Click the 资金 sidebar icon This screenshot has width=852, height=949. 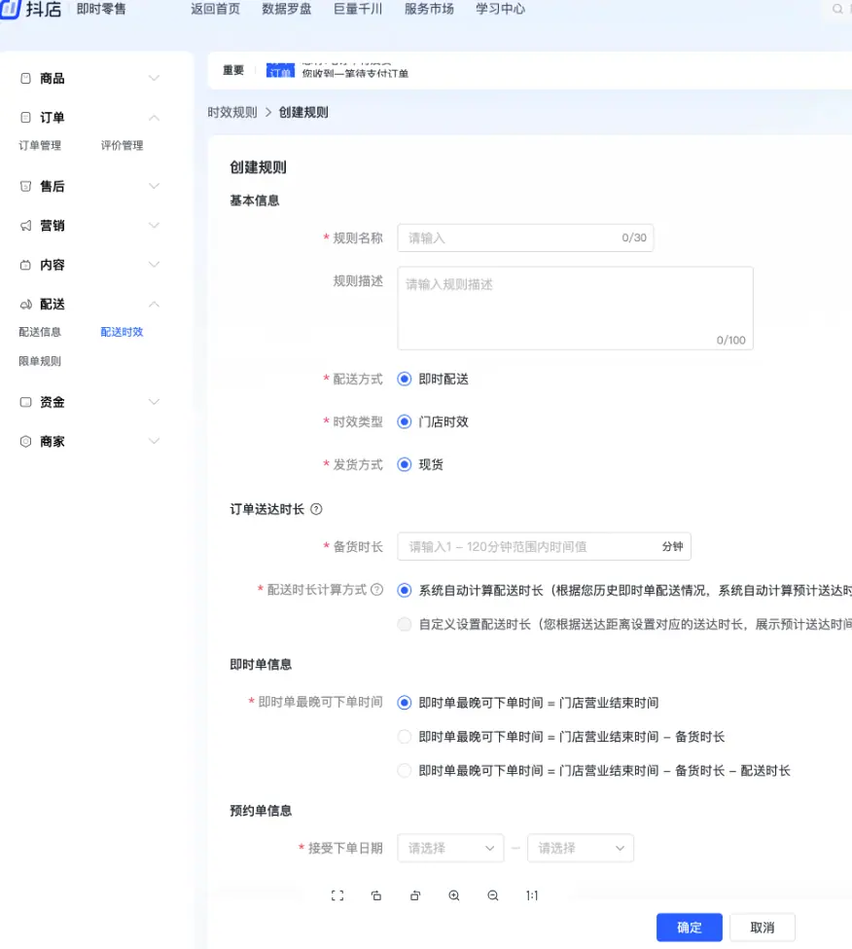coord(25,402)
